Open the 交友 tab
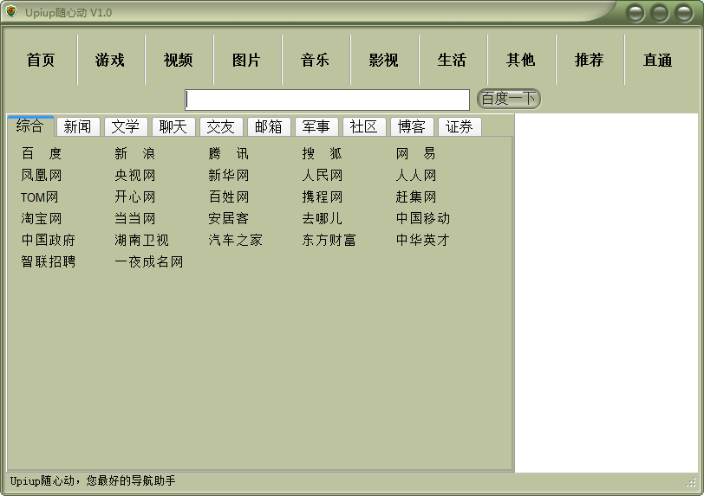 tap(220, 126)
